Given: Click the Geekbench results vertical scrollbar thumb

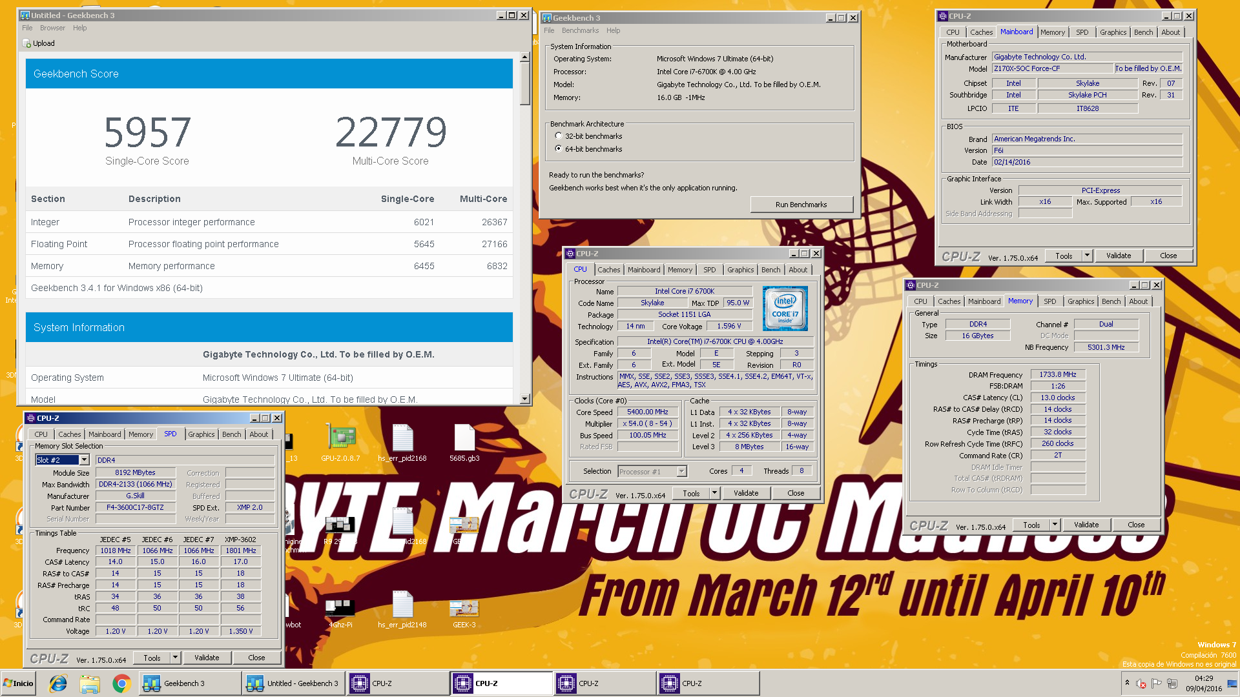Looking at the screenshot, I should [x=525, y=84].
